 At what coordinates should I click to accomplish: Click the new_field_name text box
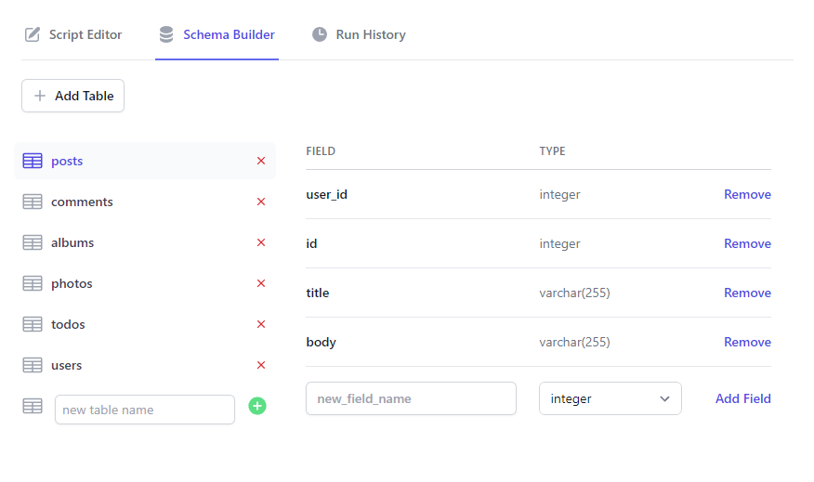pos(411,398)
